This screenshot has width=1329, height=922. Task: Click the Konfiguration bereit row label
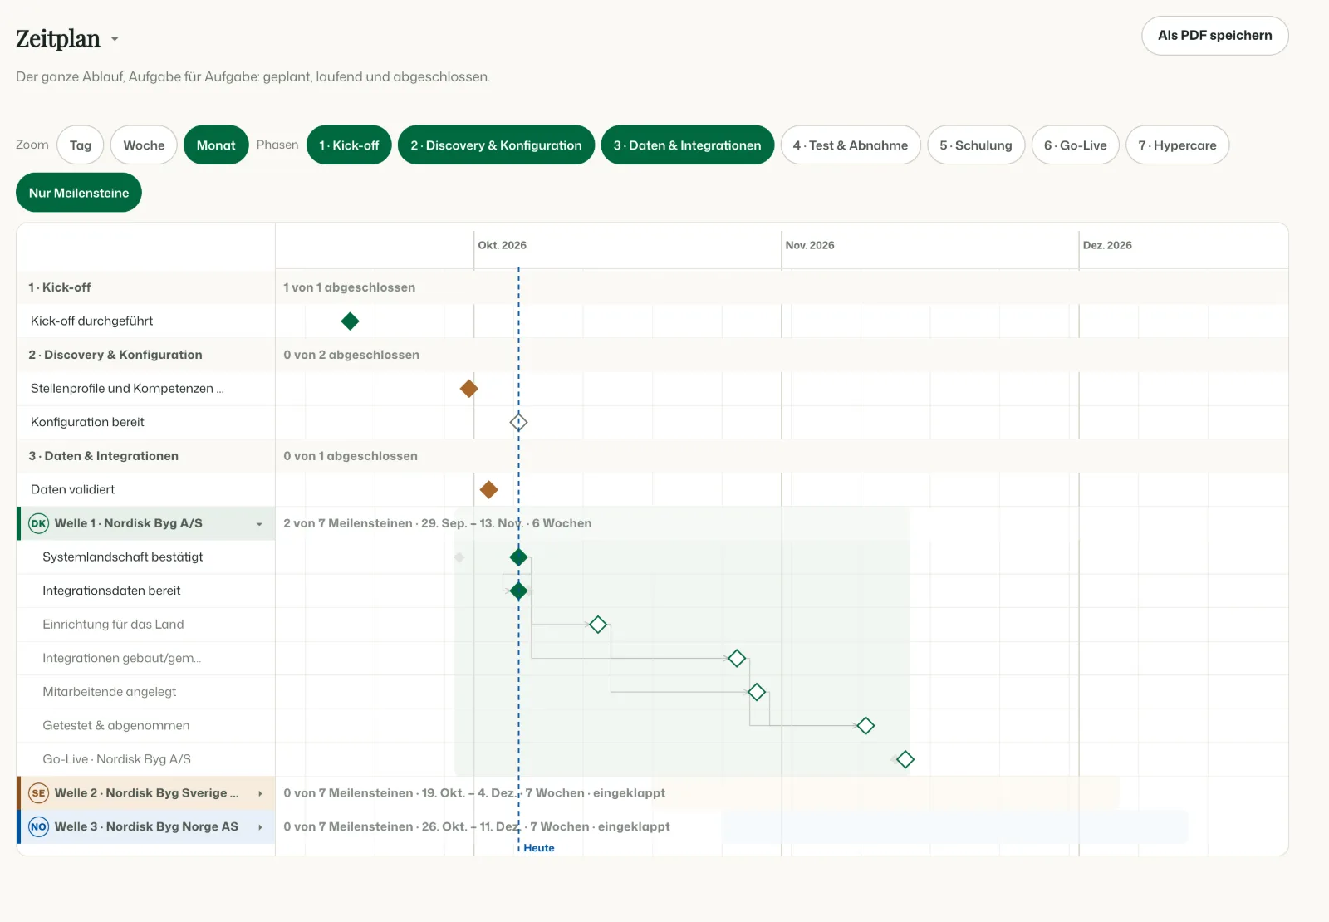pos(87,422)
